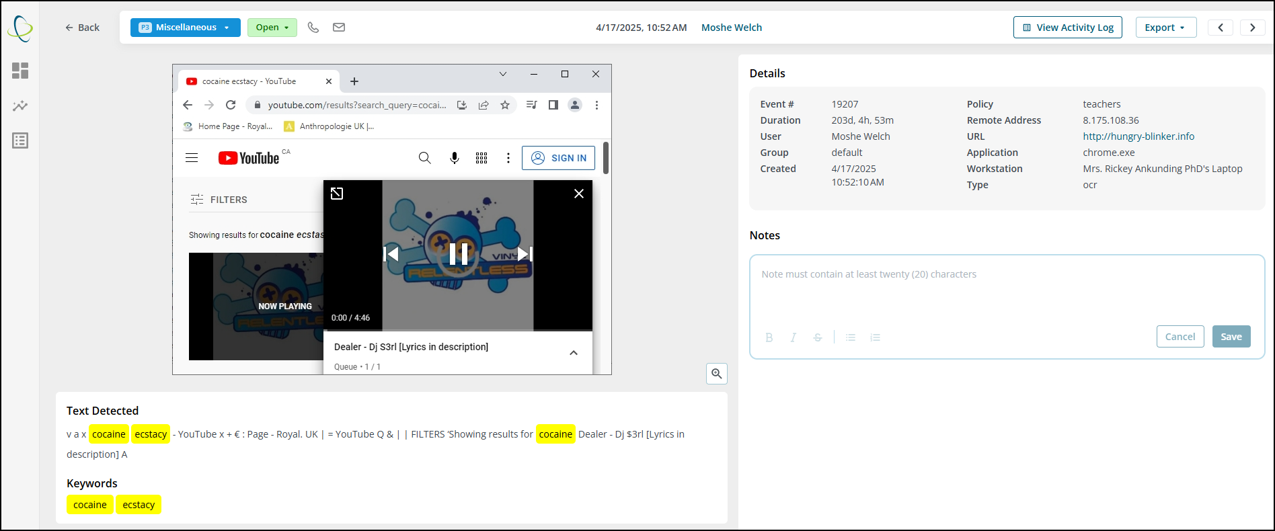Screen dimensions: 1275x531
Task: Toggle strikethrough formatting in Notes
Action: click(818, 337)
